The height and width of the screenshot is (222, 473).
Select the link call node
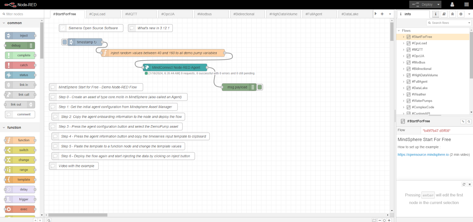20,95
